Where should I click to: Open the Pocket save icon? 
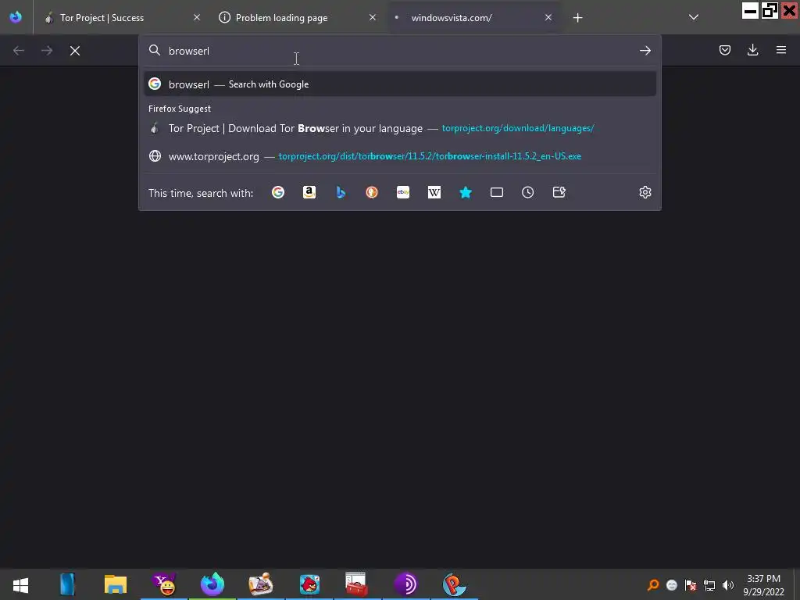pyautogui.click(x=724, y=50)
